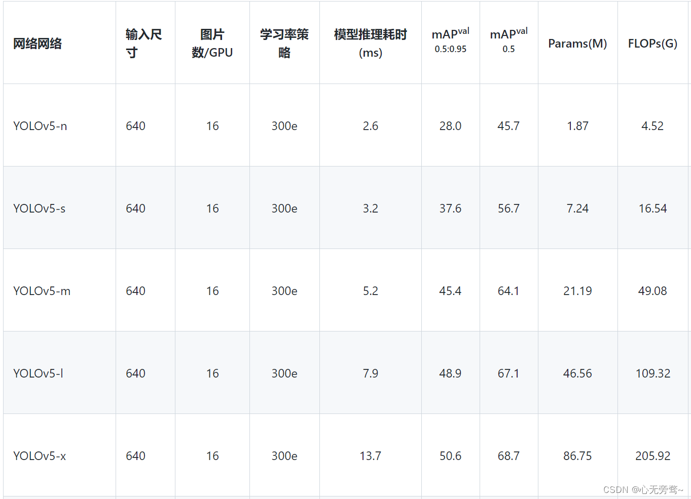691x499 pixels.
Task: Select the YOLOv5-s row label
Action: click(40, 209)
